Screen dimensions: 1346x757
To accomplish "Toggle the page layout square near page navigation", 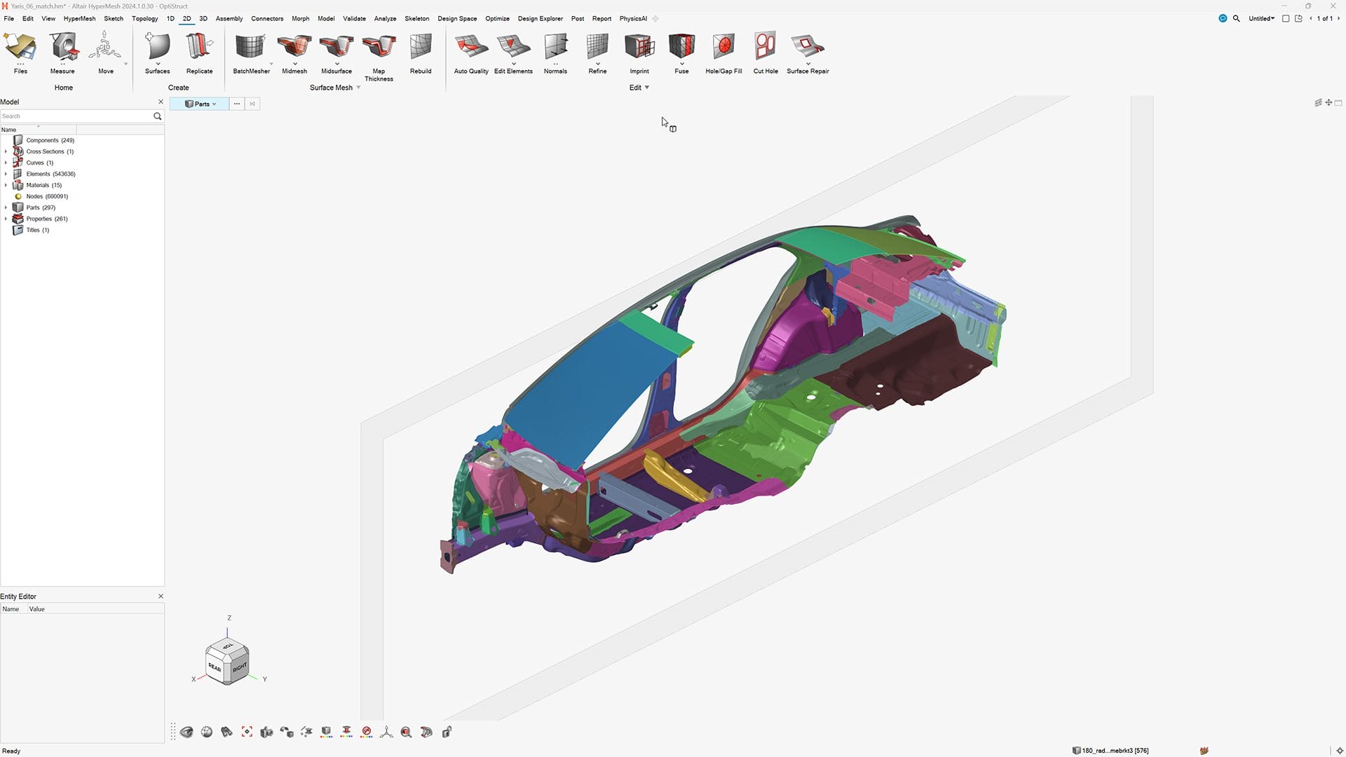I will pyautogui.click(x=1286, y=19).
